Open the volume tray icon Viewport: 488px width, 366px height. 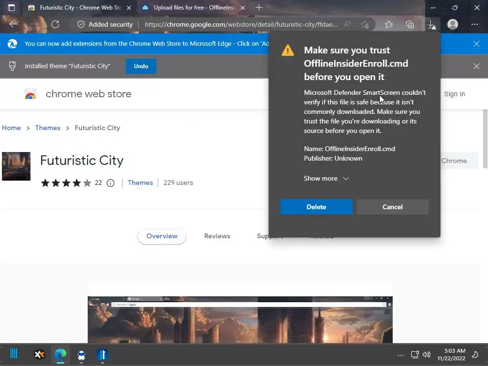427,355
